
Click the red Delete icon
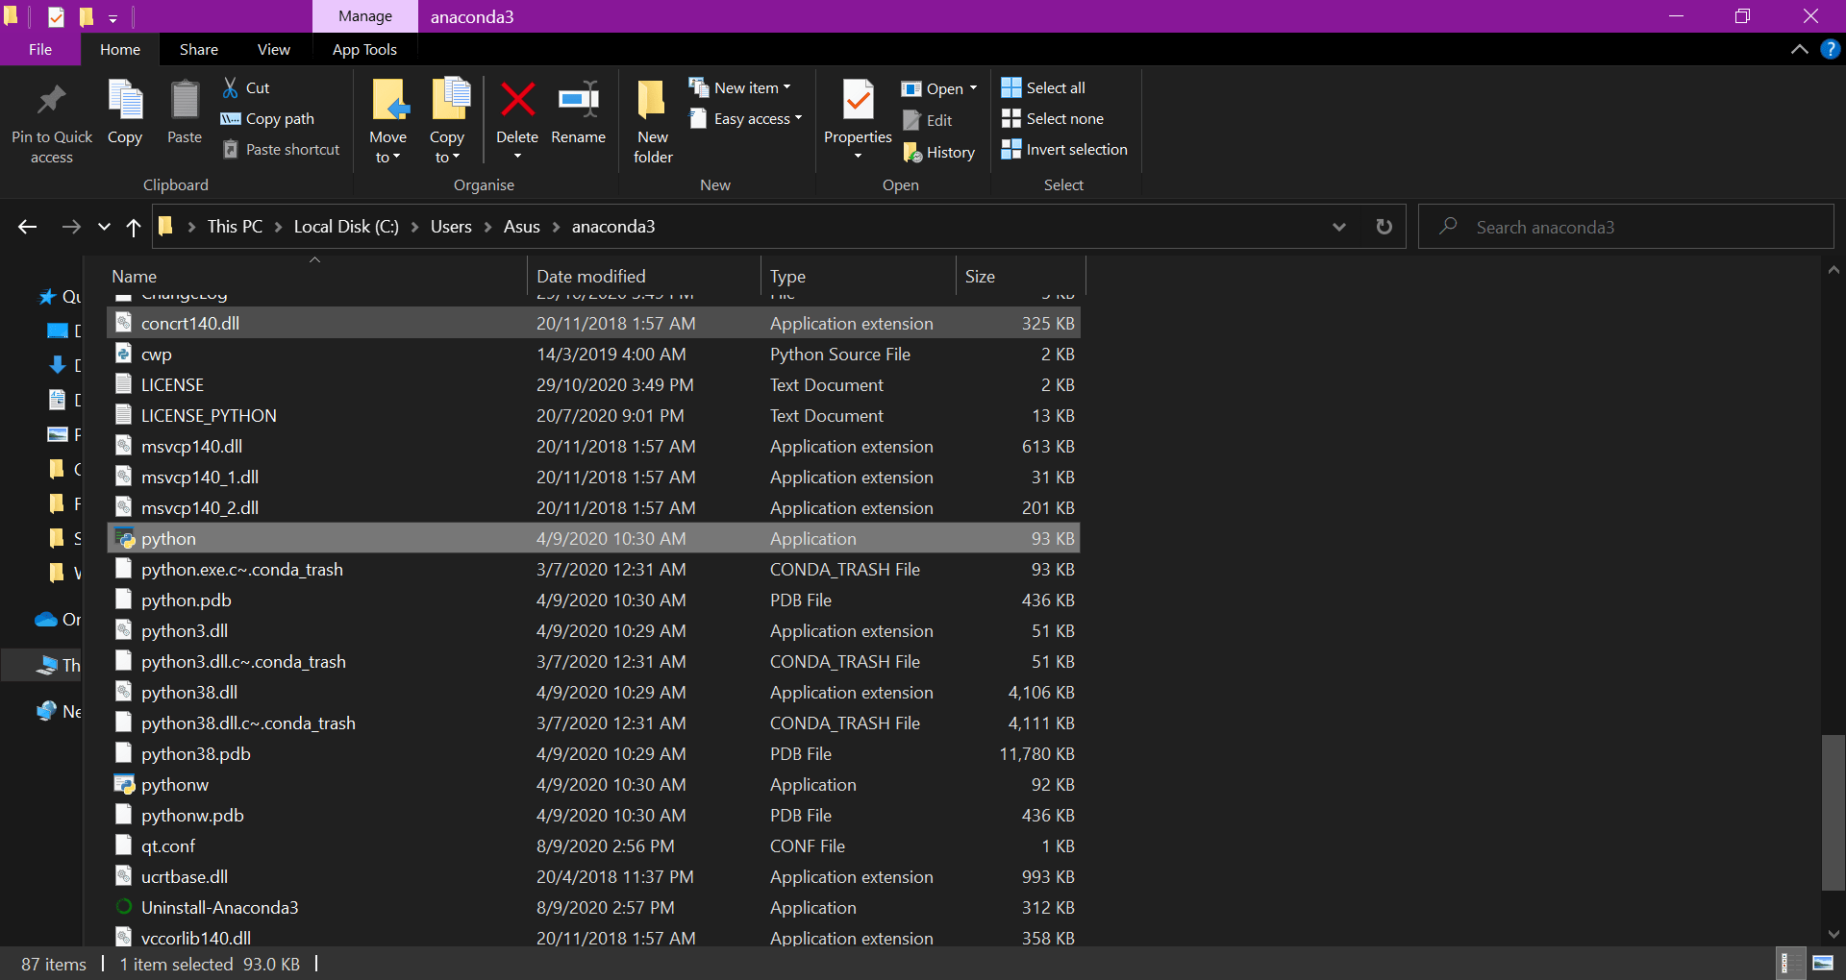tap(517, 99)
